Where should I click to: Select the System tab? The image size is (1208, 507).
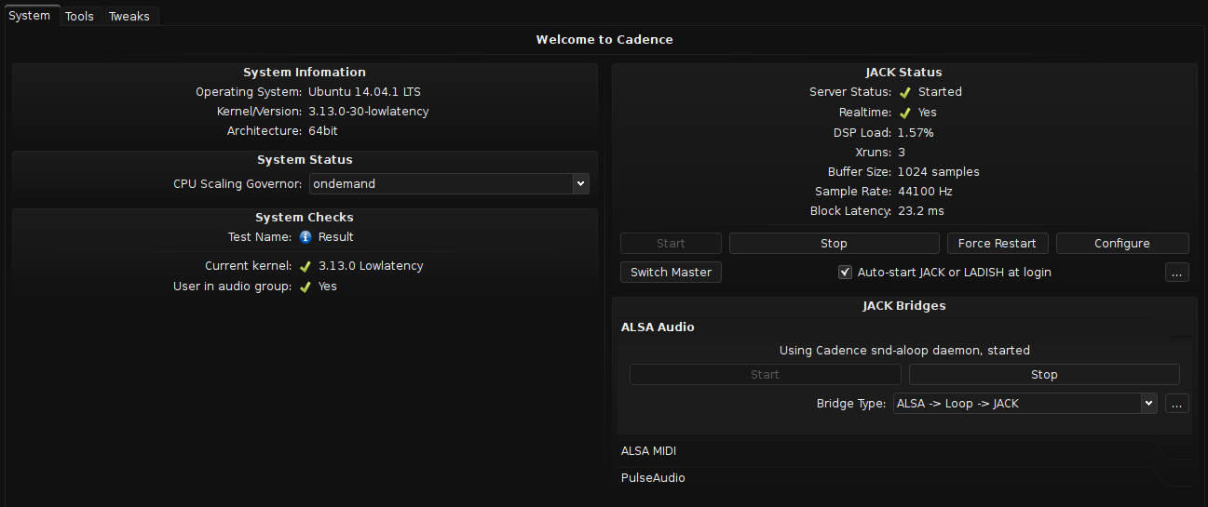click(x=29, y=16)
